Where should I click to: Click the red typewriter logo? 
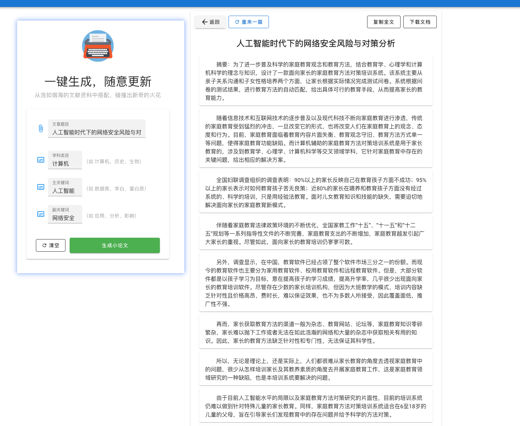(x=98, y=46)
